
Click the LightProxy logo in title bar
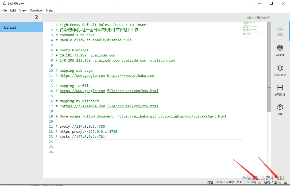coord(4,3)
